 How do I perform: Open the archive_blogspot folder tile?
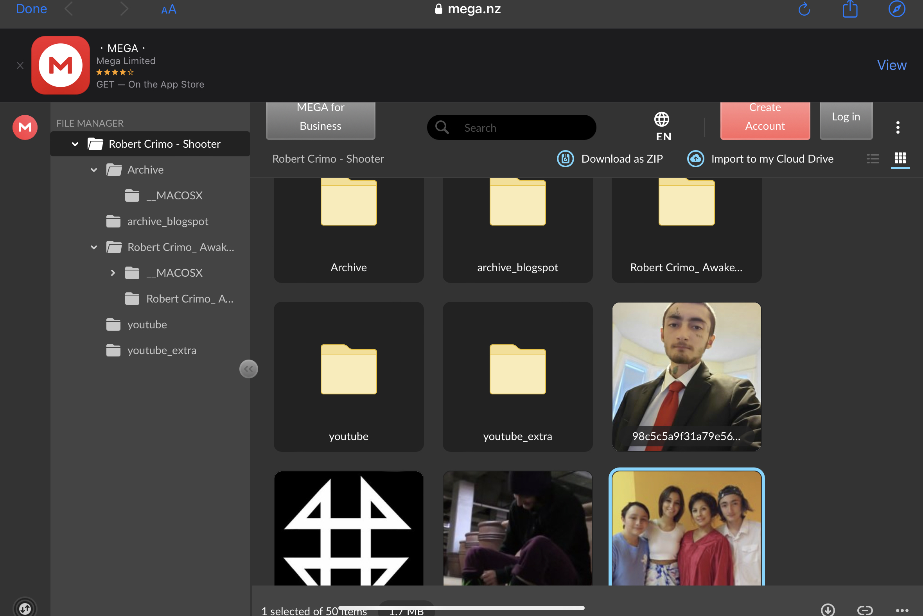[x=517, y=230]
